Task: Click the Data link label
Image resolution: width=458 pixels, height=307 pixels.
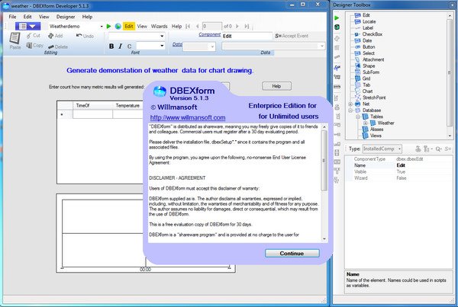Action: pos(177,44)
